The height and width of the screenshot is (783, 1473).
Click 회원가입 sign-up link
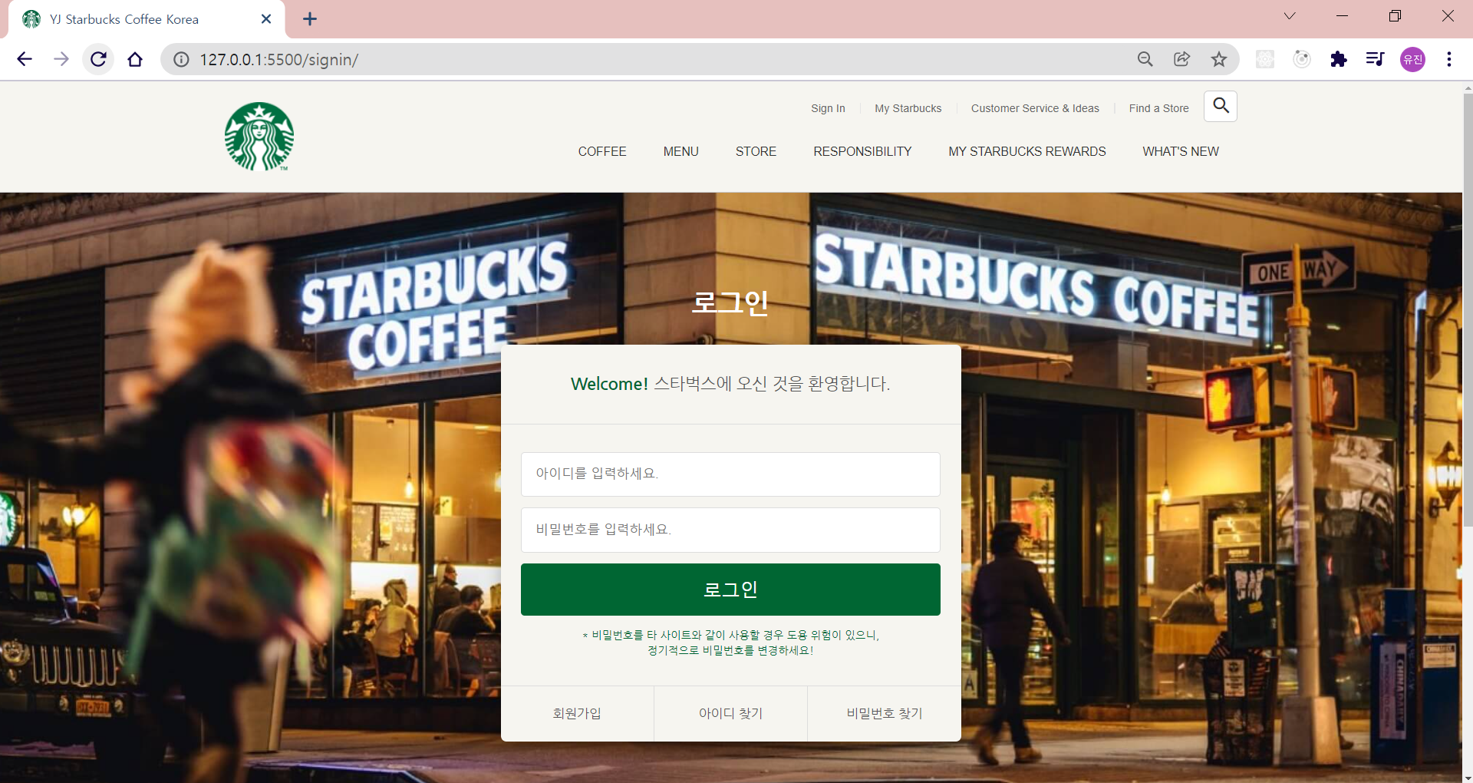click(577, 713)
